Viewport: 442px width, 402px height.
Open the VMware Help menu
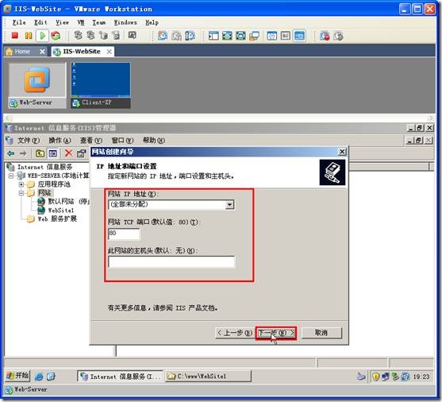[152, 22]
